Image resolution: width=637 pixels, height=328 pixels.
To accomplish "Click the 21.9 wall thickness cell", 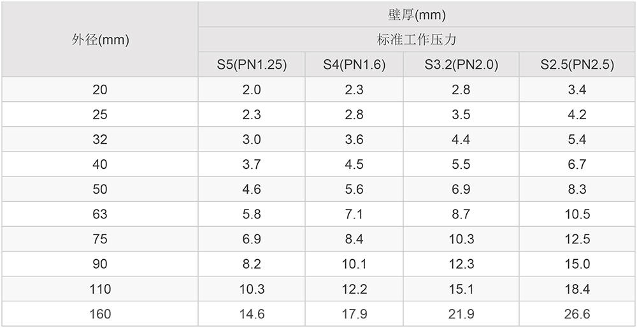I will coord(461,314).
